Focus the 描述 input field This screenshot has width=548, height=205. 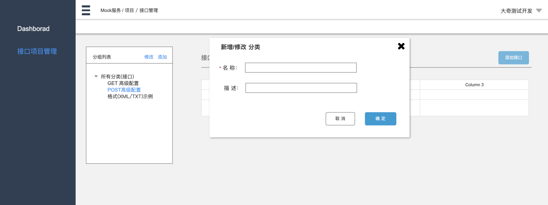[x=301, y=88]
